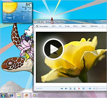Click the weather gadget sun image

(x=10, y=8)
